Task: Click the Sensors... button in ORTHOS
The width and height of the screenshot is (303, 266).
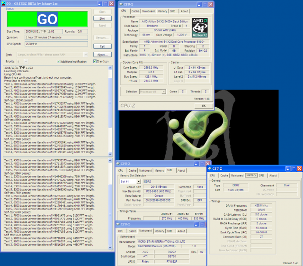Action: (102, 37)
